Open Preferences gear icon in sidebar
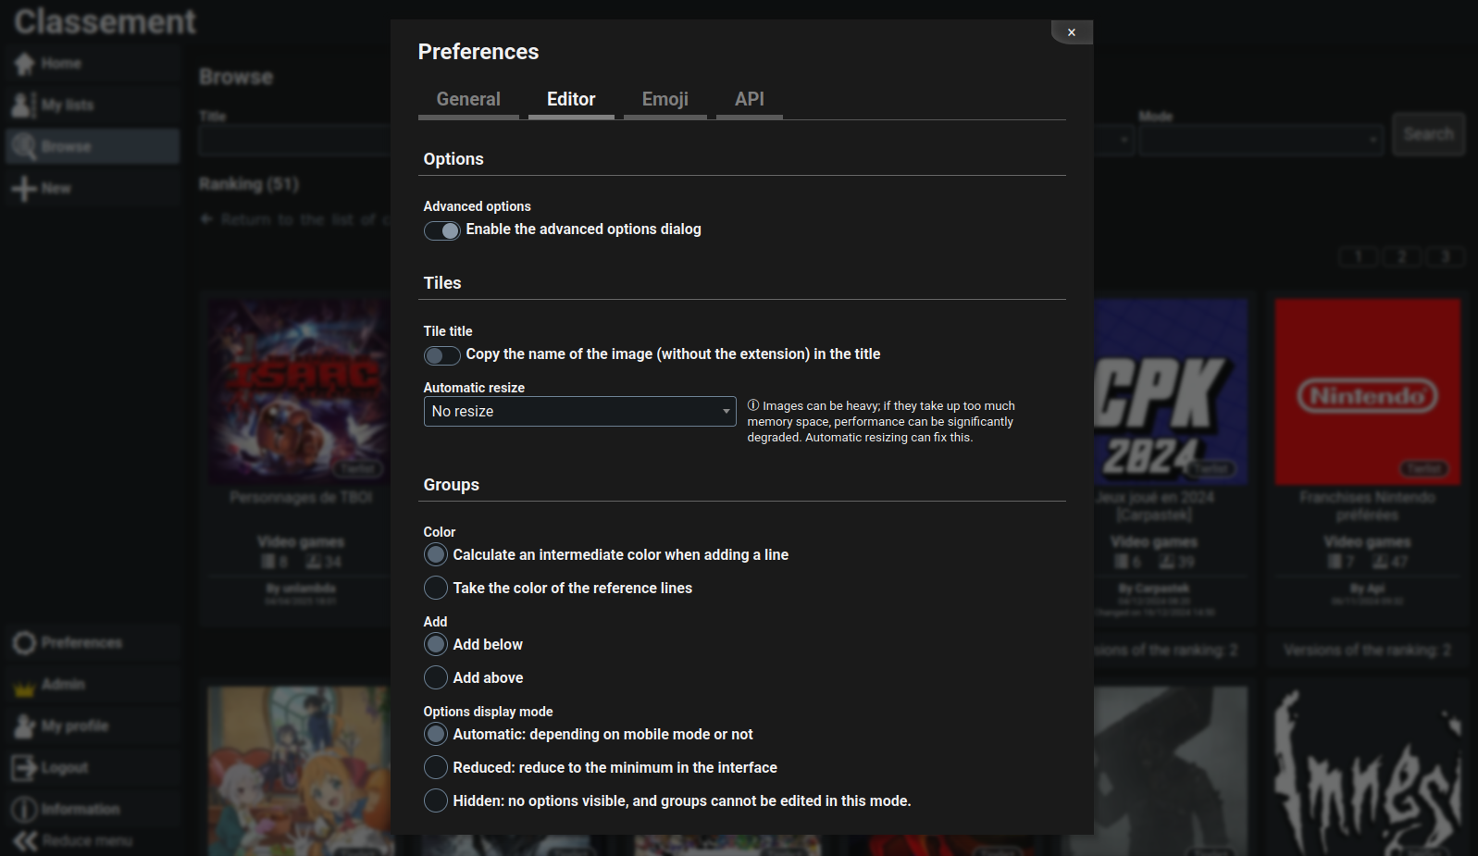The height and width of the screenshot is (856, 1478). click(x=24, y=642)
